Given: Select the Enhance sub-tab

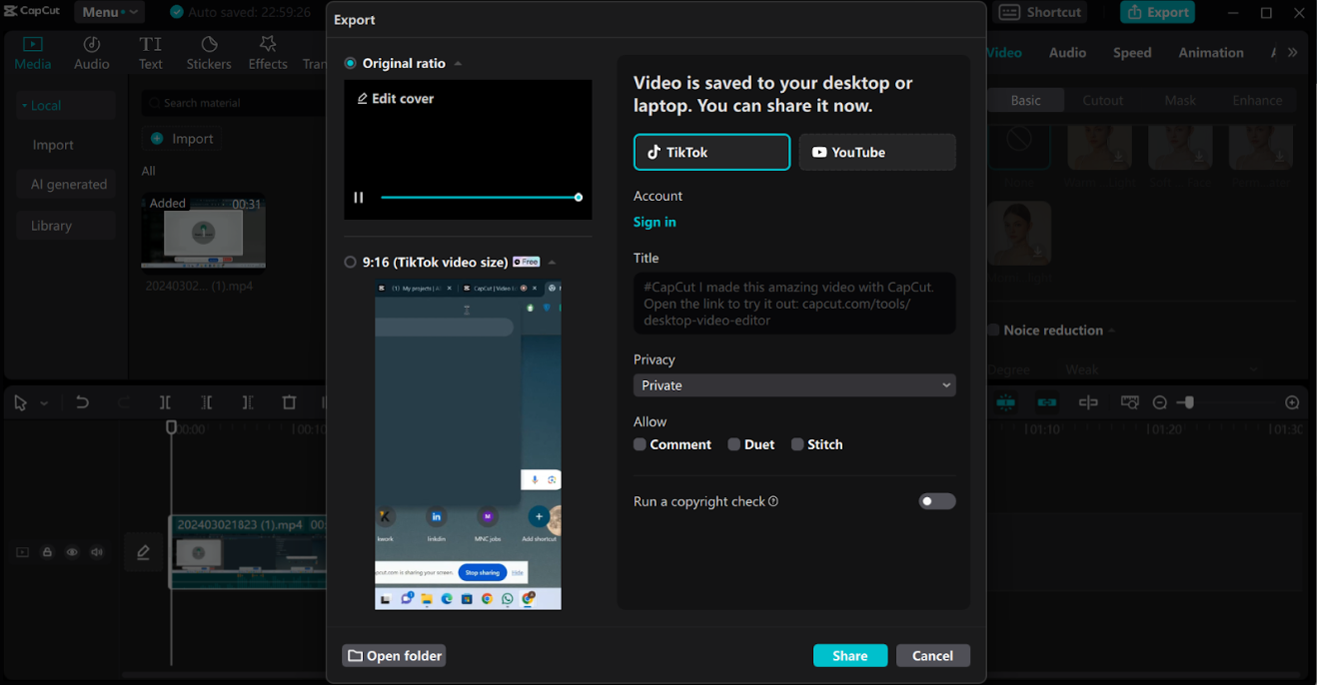Looking at the screenshot, I should tap(1257, 100).
